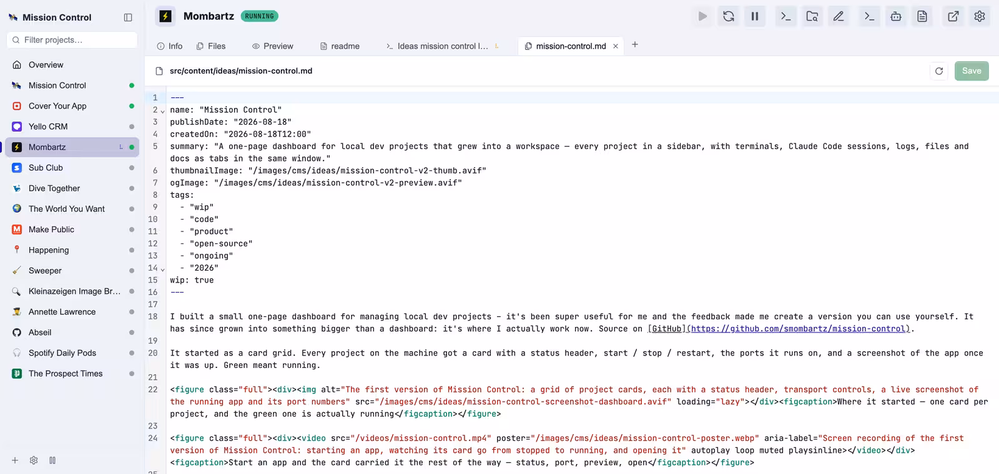Image resolution: width=999 pixels, height=474 pixels.
Task: Collapse the fold at line 14
Action: (x=162, y=269)
